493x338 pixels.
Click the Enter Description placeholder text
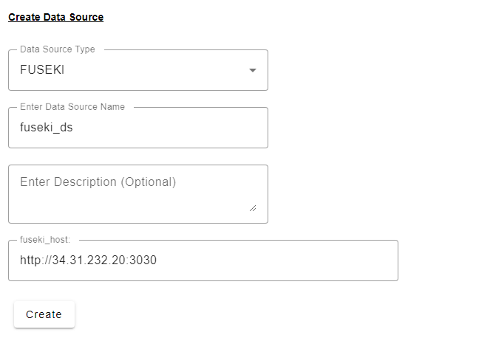[98, 182]
